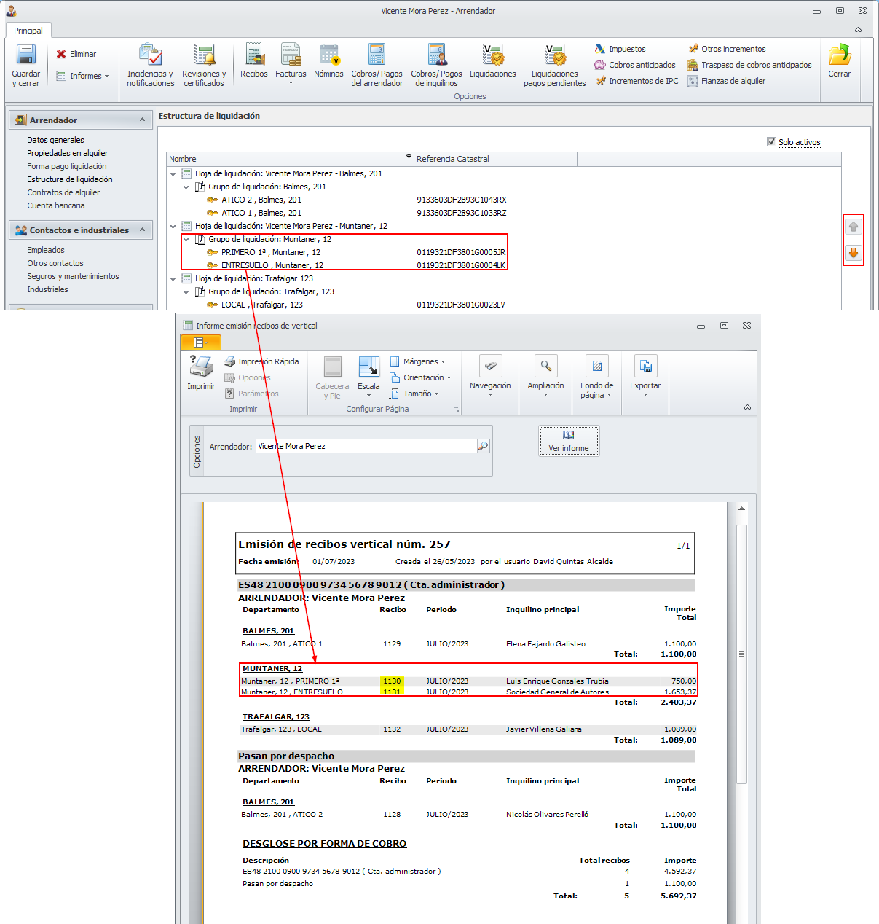This screenshot has height=924, width=879.
Task: Click Otros incrementos option
Action: click(x=727, y=49)
